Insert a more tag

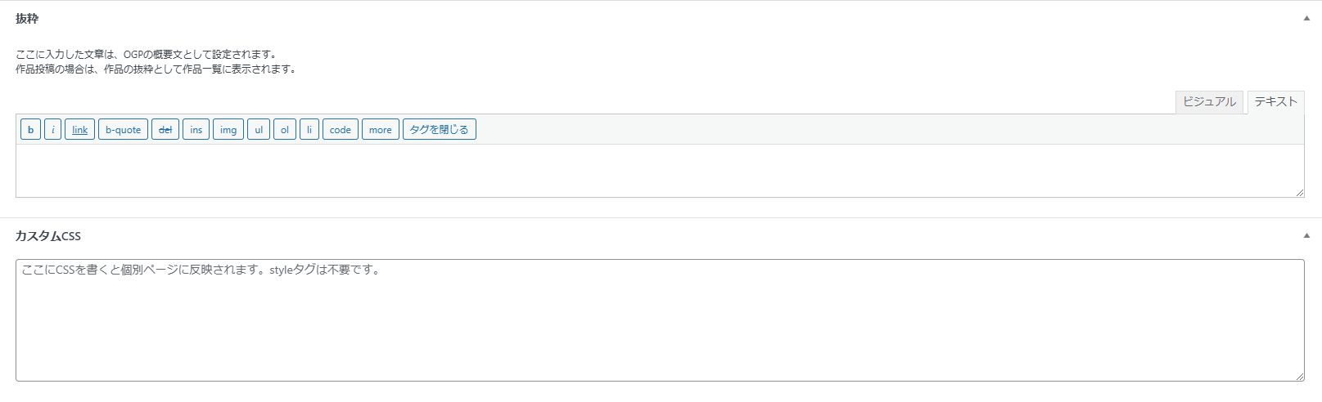click(381, 130)
